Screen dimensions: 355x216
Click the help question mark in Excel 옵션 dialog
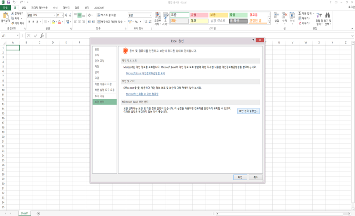pos(253,40)
